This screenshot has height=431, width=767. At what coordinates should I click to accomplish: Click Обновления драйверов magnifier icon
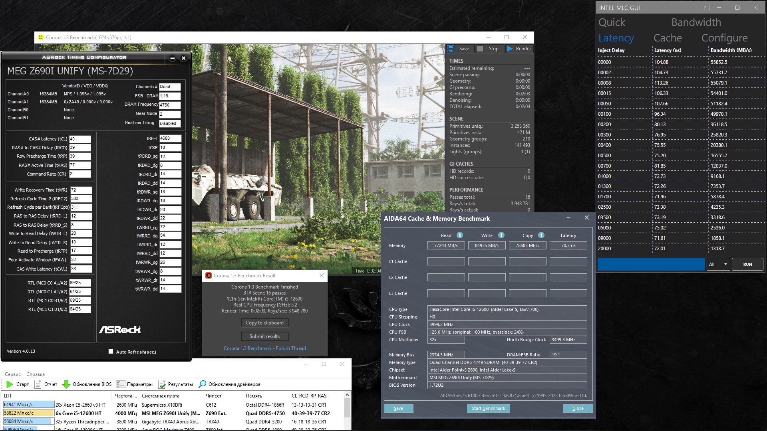pyautogui.click(x=202, y=384)
